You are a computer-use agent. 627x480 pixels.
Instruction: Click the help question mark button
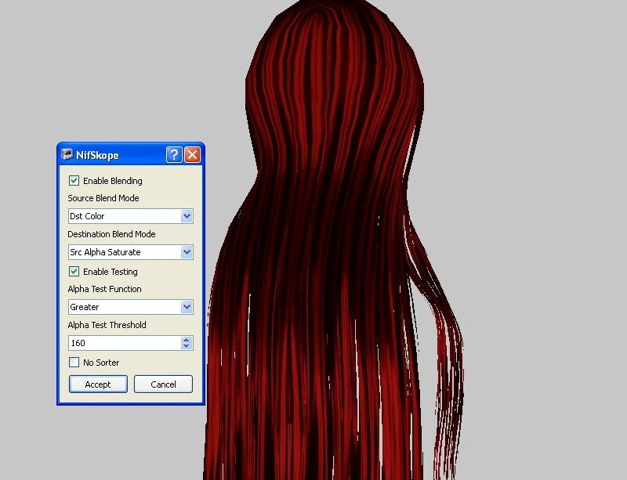tap(174, 155)
